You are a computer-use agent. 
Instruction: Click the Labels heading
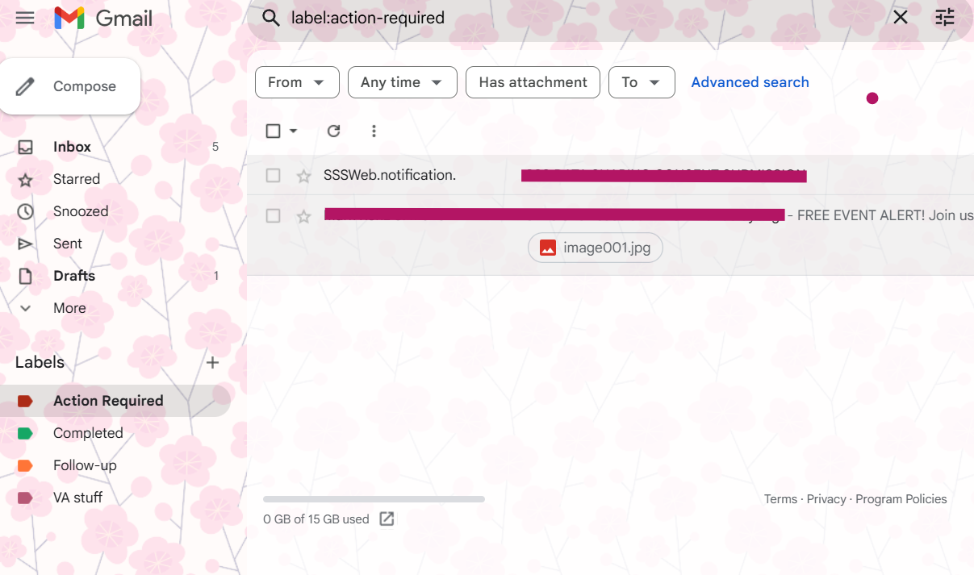pos(40,362)
